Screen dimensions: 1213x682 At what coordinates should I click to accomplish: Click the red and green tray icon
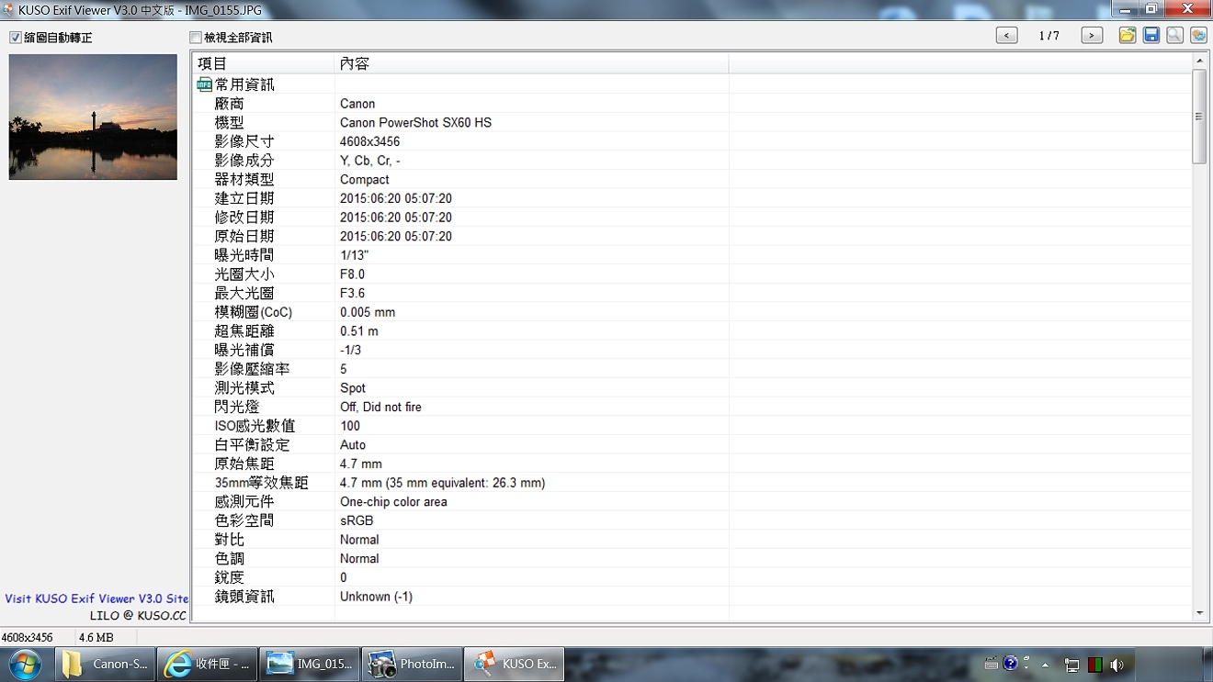click(1094, 665)
